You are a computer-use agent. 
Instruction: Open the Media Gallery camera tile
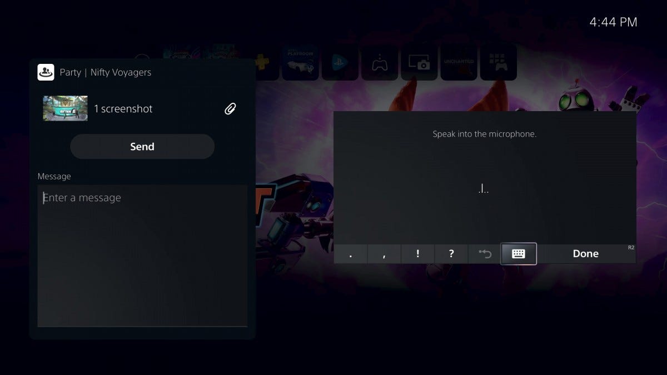419,63
